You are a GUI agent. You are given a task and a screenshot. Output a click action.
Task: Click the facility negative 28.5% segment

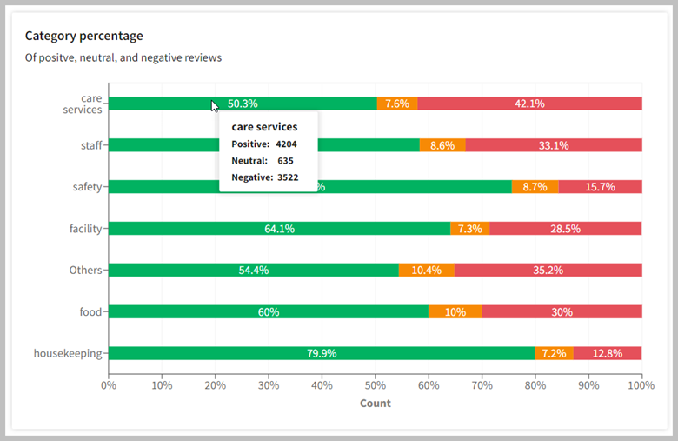[x=565, y=229]
